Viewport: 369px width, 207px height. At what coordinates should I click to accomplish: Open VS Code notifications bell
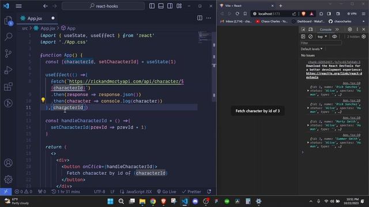[x=209, y=191]
